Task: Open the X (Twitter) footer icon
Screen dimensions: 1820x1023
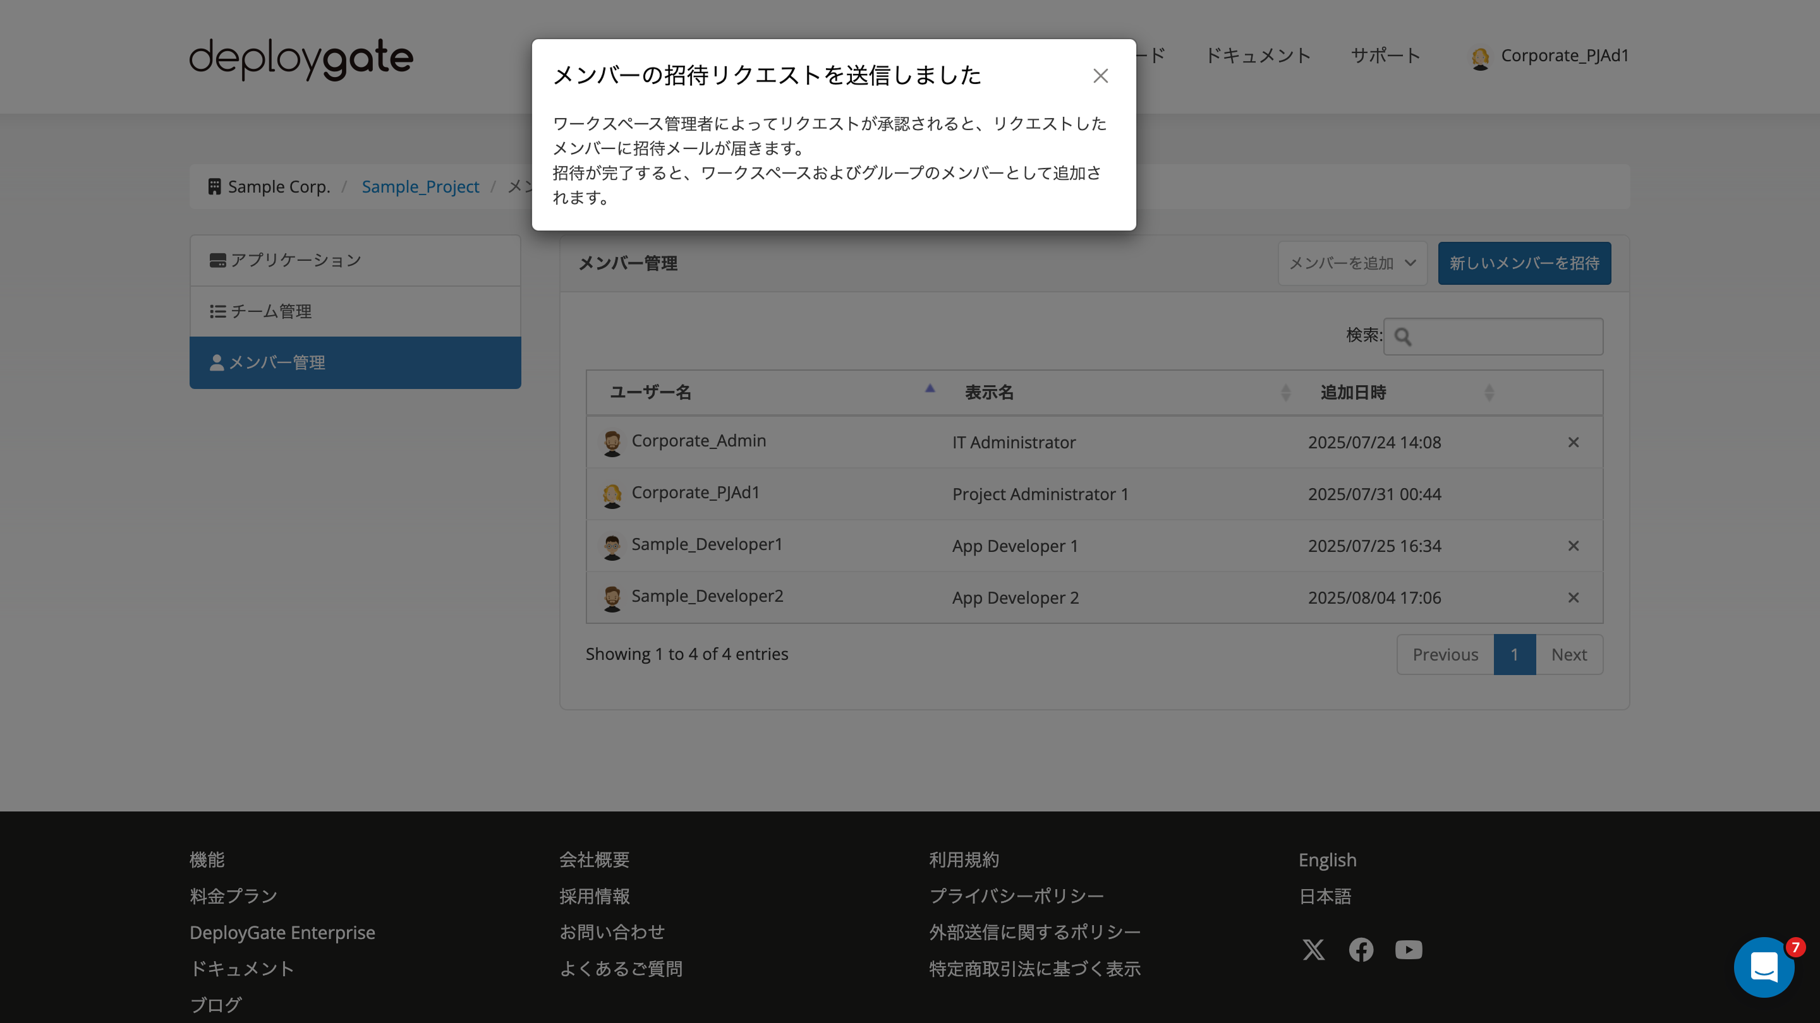Action: [x=1314, y=950]
